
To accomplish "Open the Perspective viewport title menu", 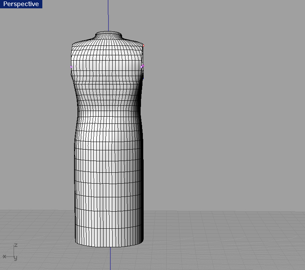I will pos(21,4).
